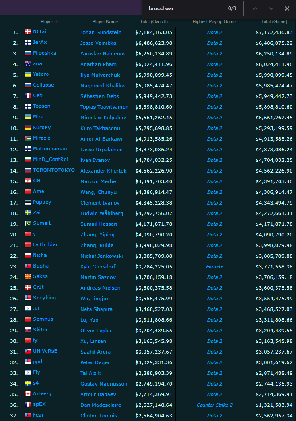
Task: Click the North Macedonia flag beside Saksa
Action: [28, 276]
